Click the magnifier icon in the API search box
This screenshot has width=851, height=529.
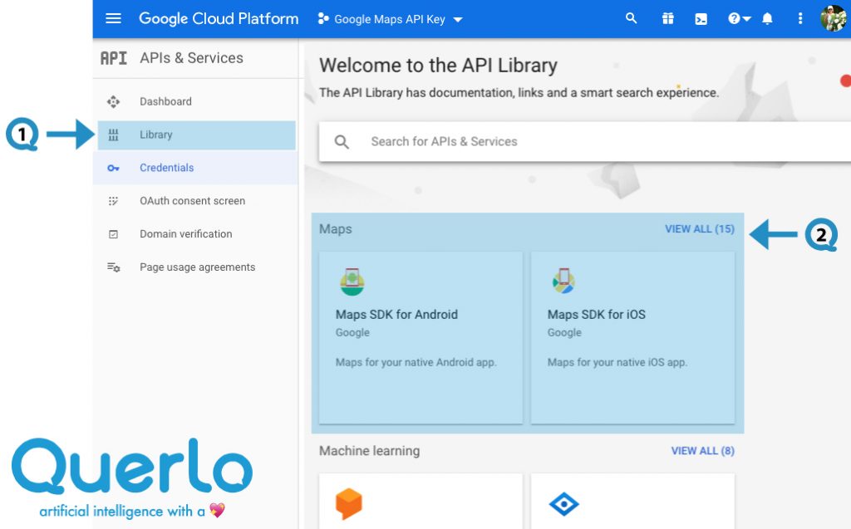point(342,142)
